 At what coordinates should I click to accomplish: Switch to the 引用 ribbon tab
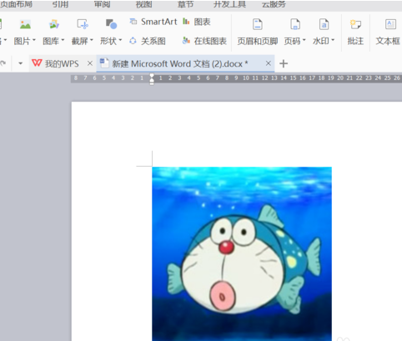pyautogui.click(x=60, y=4)
